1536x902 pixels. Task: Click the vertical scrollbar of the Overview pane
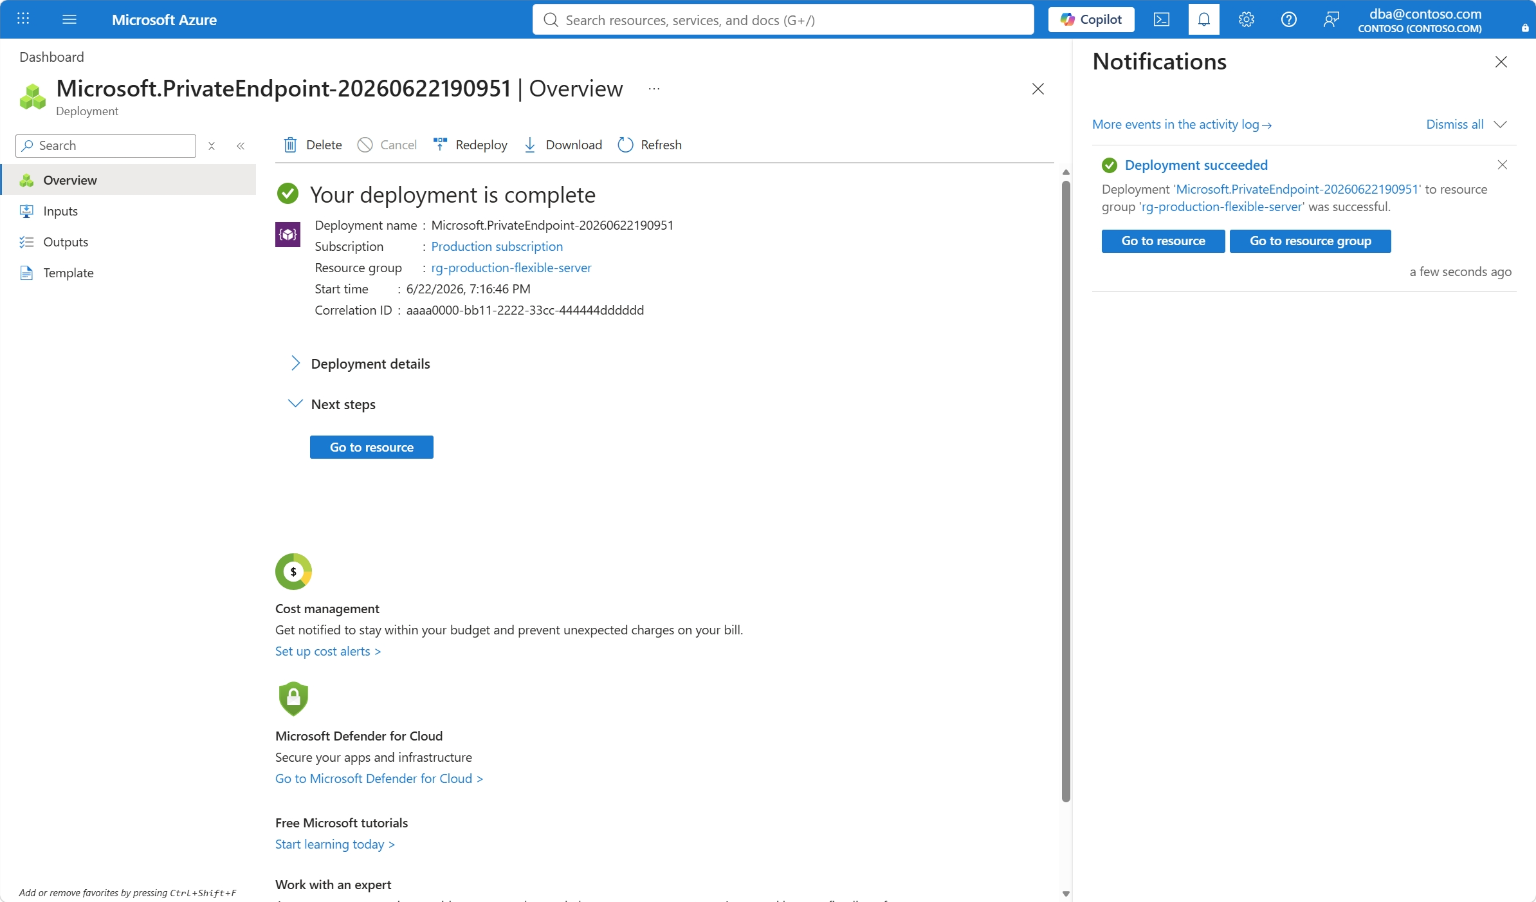1066,490
